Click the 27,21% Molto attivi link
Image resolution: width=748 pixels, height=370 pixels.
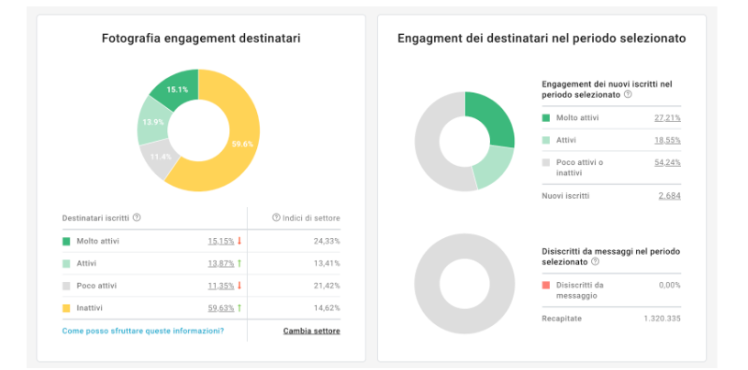click(667, 118)
